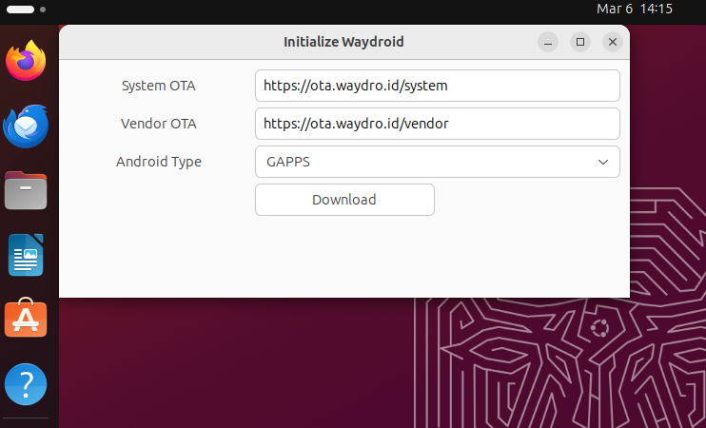Image resolution: width=706 pixels, height=428 pixels.
Task: Click the chevron arrow on Android Type combo
Action: tap(603, 162)
